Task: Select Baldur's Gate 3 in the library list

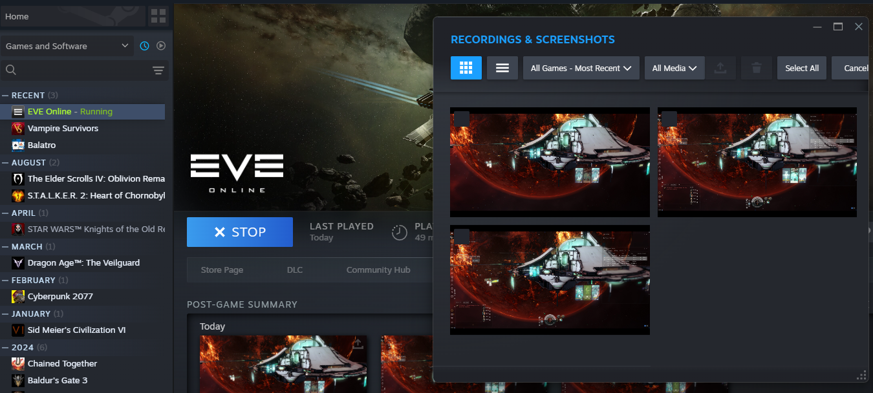Action: click(x=58, y=381)
